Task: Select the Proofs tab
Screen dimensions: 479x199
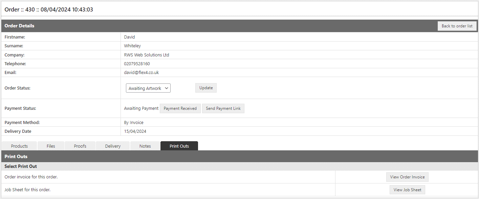Action: [80, 146]
